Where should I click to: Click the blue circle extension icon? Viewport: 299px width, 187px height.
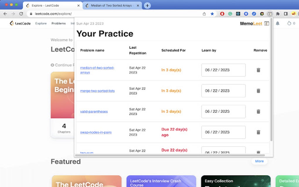[x=246, y=14]
